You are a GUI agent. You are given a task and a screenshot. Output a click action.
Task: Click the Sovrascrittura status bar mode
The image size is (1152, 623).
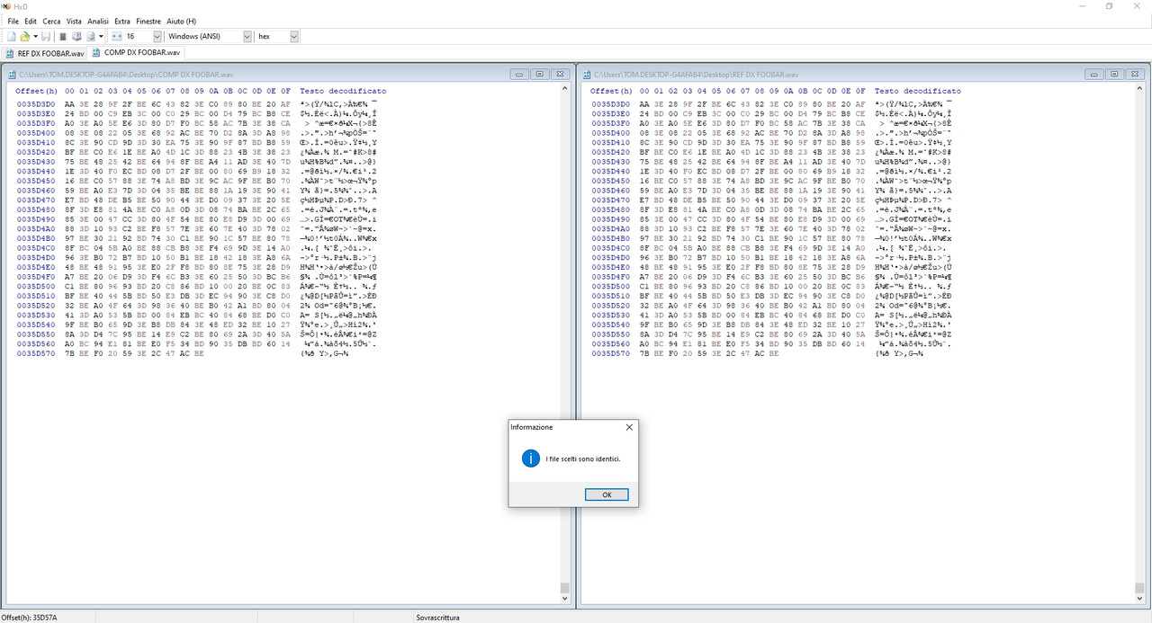pos(437,618)
